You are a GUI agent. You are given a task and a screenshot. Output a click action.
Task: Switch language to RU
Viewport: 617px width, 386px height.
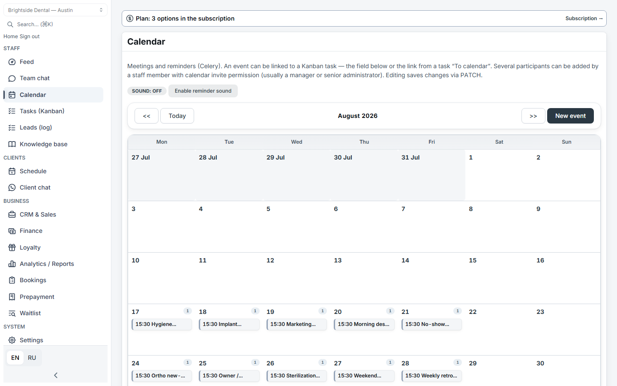pyautogui.click(x=32, y=358)
